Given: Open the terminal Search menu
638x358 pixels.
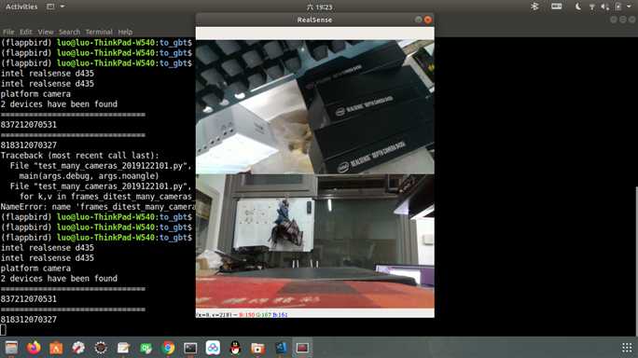Looking at the screenshot, I should tap(69, 32).
